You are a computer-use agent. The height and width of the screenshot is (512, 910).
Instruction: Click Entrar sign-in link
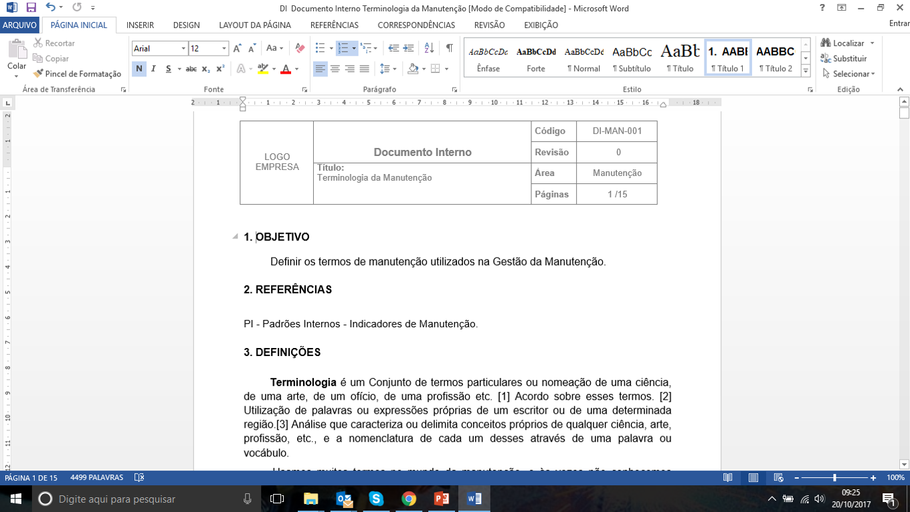899,24
